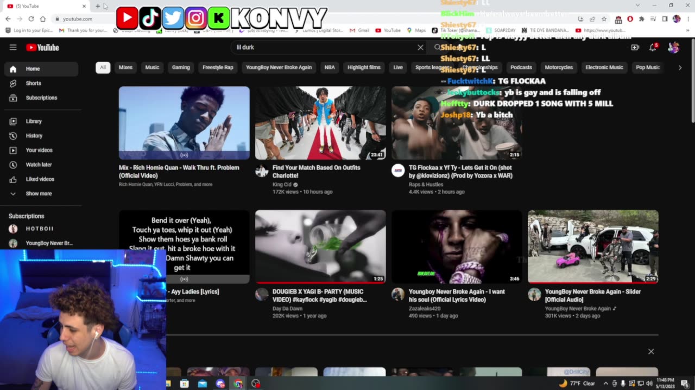
Task: Select the YoungBoy Never Broke Again chip
Action: coord(279,67)
